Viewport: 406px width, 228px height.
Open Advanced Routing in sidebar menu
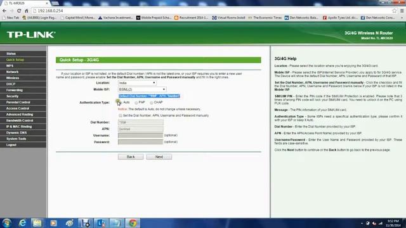coord(23,114)
